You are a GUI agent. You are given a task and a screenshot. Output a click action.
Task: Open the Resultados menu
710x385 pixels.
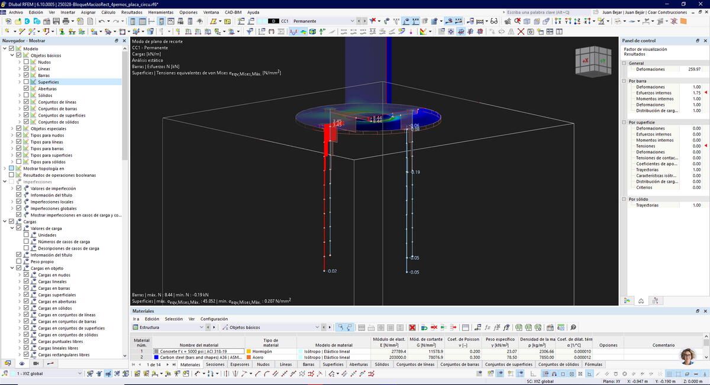(x=131, y=12)
